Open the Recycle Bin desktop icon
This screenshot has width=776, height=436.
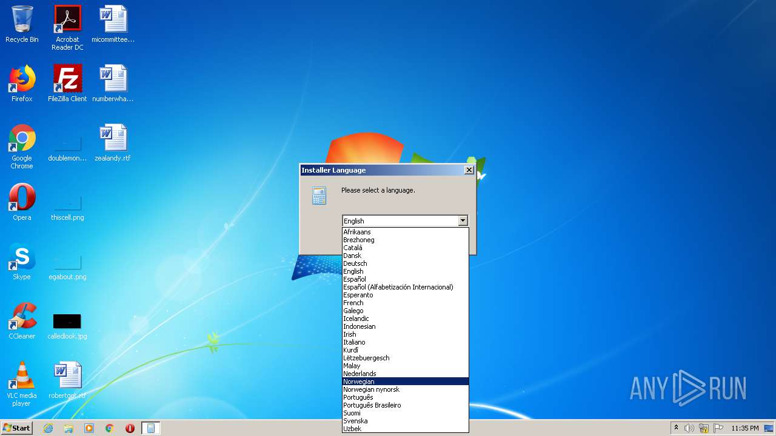pos(22,24)
